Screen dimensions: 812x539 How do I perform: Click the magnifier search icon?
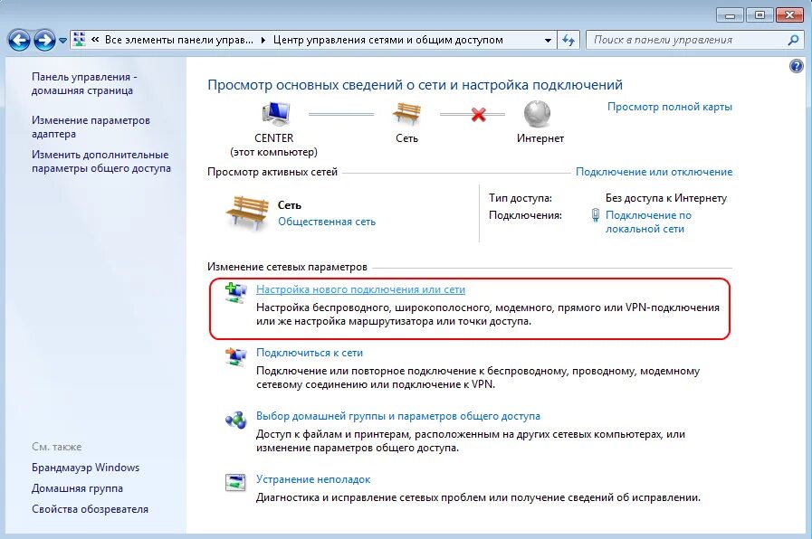click(793, 40)
